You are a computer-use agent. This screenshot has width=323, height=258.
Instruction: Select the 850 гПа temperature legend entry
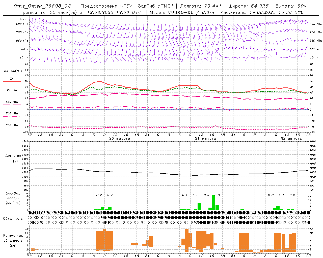pos(12,103)
